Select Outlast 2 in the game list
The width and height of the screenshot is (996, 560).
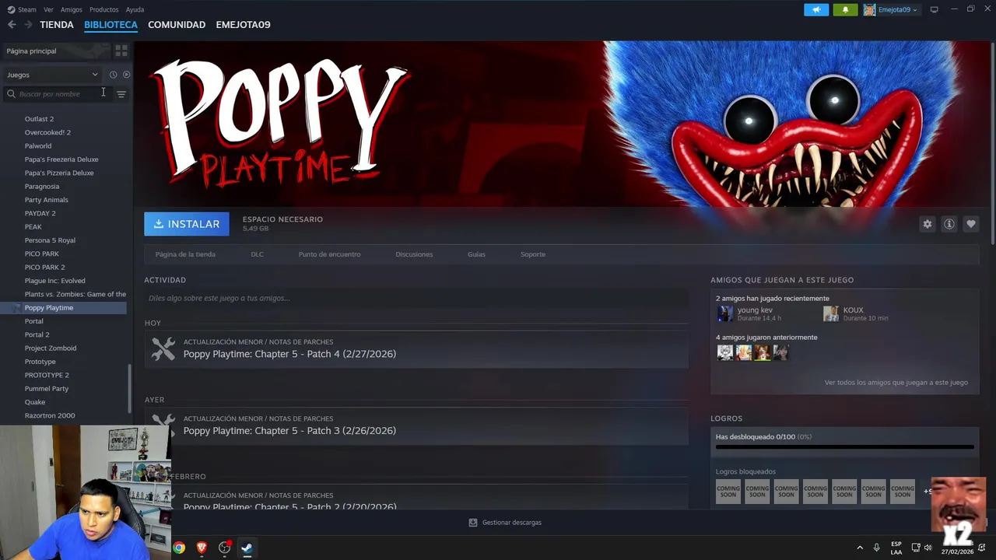coord(39,119)
